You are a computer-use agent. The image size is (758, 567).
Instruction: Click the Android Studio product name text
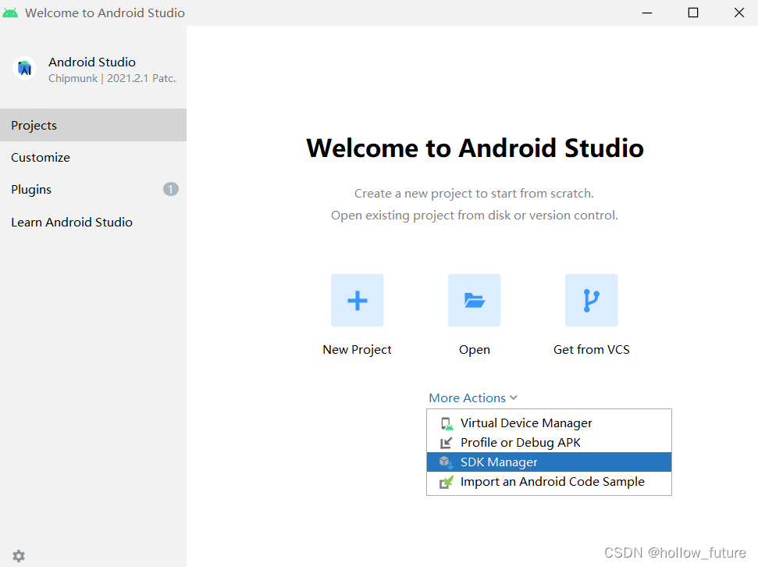(x=92, y=62)
